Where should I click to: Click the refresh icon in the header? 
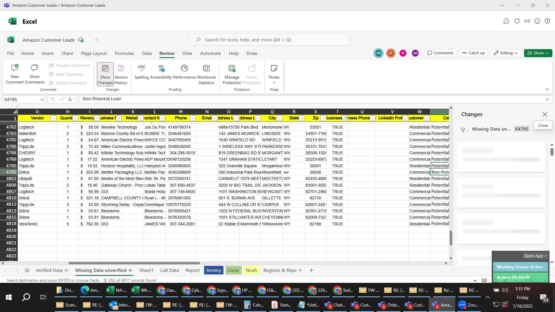[x=517, y=21]
